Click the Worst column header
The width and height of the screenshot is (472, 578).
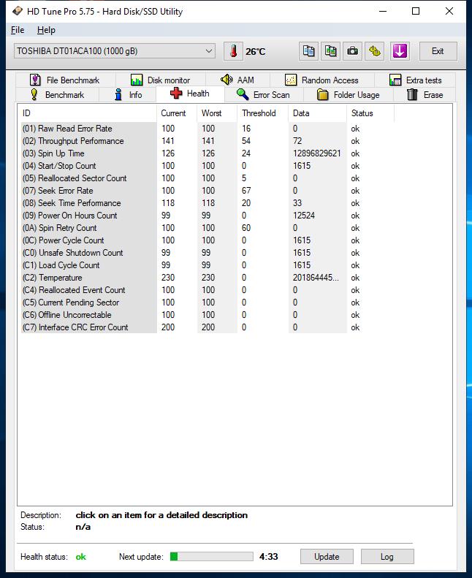click(x=218, y=113)
